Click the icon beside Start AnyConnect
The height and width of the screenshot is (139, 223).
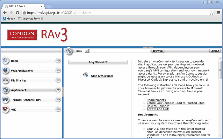click(x=86, y=75)
